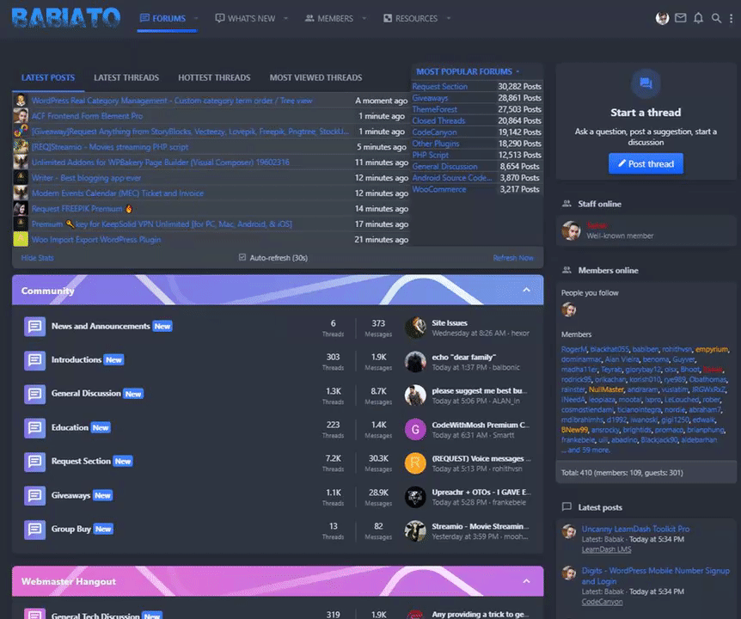Open the ACF Frontend Form Element Pro thread
This screenshot has width=741, height=619.
pos(88,116)
